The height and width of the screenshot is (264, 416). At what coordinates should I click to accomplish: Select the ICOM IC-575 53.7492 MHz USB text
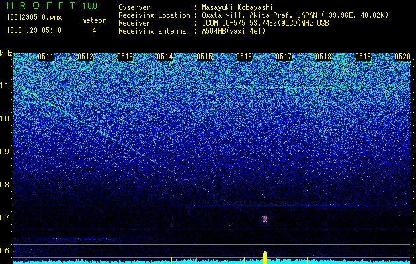click(x=266, y=23)
